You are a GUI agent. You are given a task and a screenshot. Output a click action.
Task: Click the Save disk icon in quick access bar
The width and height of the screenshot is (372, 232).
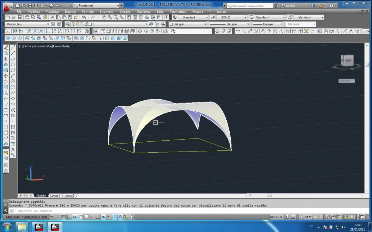pos(30,6)
